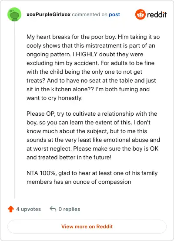Click the "commented on" gray text

(x=90, y=14)
